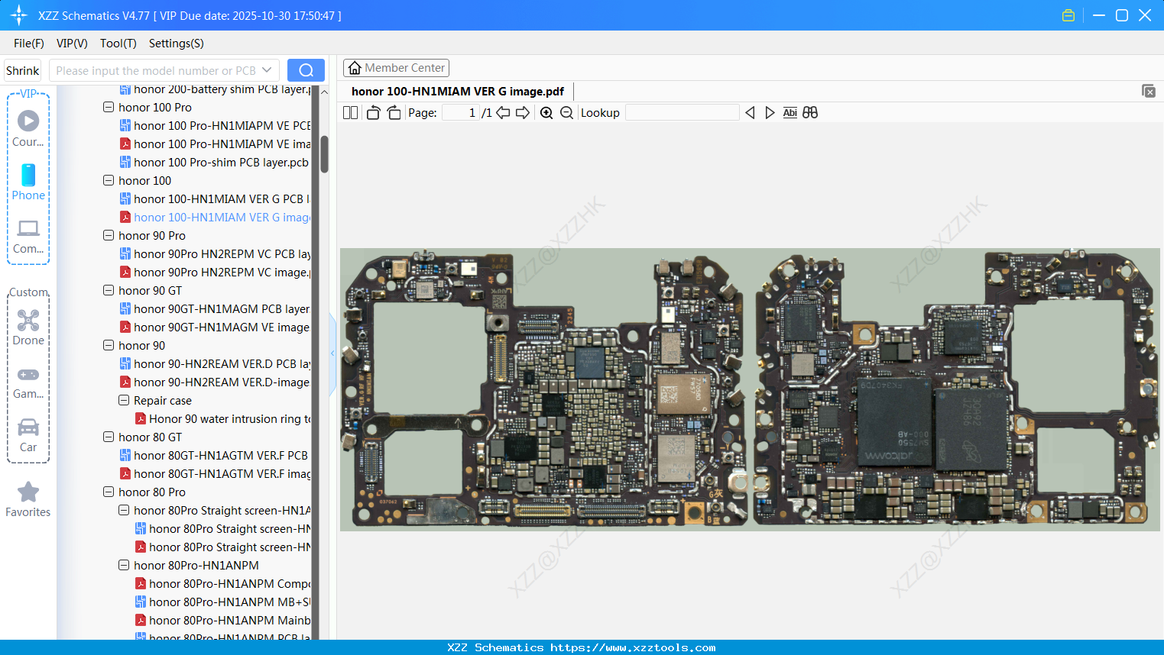Open the File(F) menu
The width and height of the screenshot is (1164, 655).
tap(29, 44)
